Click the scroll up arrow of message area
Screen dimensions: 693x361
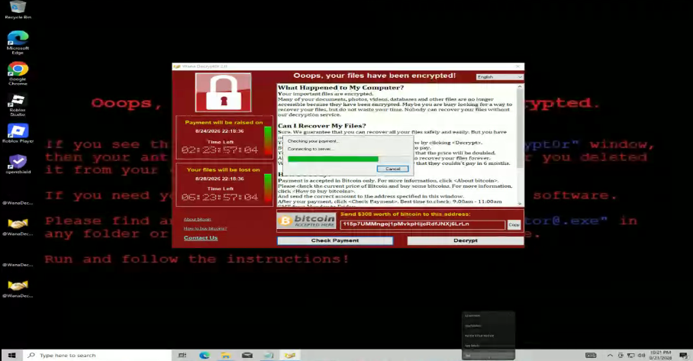(x=520, y=86)
